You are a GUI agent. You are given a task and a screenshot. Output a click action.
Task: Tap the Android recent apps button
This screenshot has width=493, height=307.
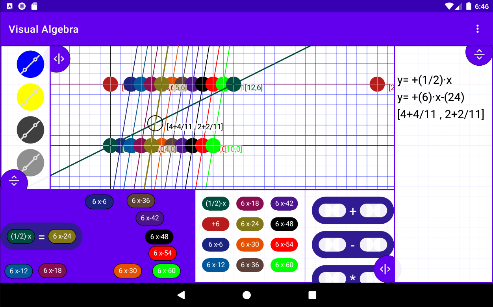coord(312,295)
